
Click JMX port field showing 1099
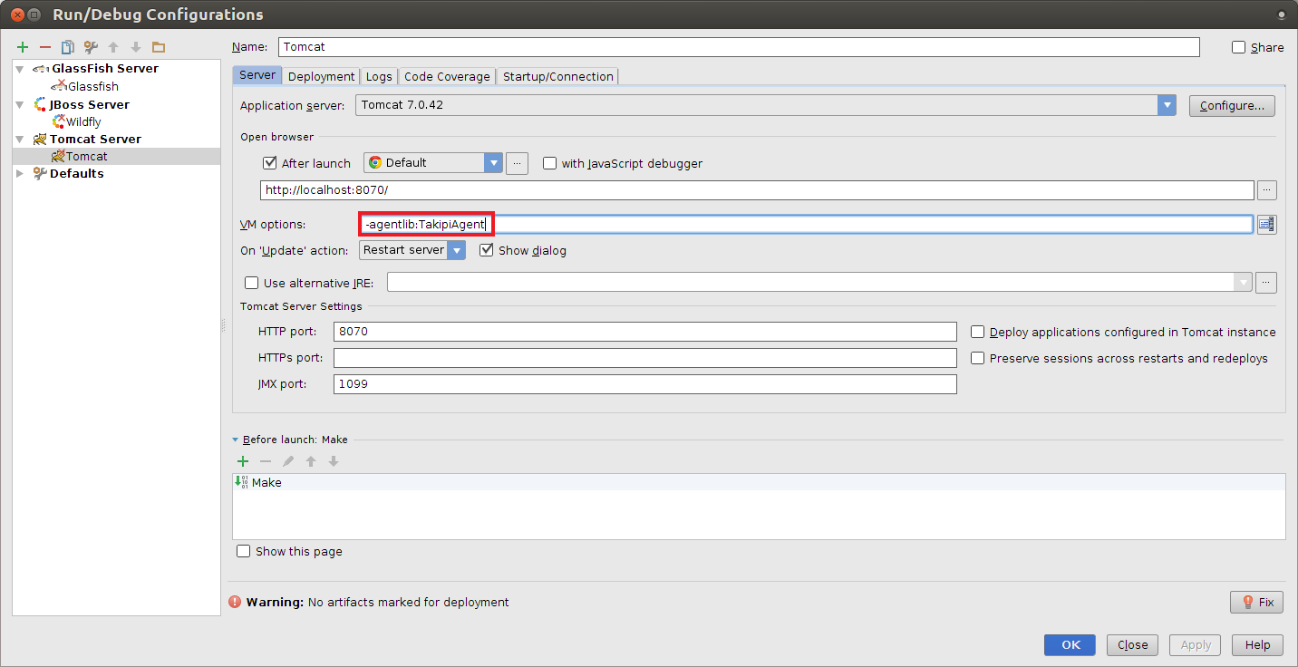coord(644,384)
